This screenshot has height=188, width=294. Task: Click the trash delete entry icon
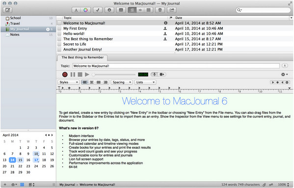pos(160,10)
